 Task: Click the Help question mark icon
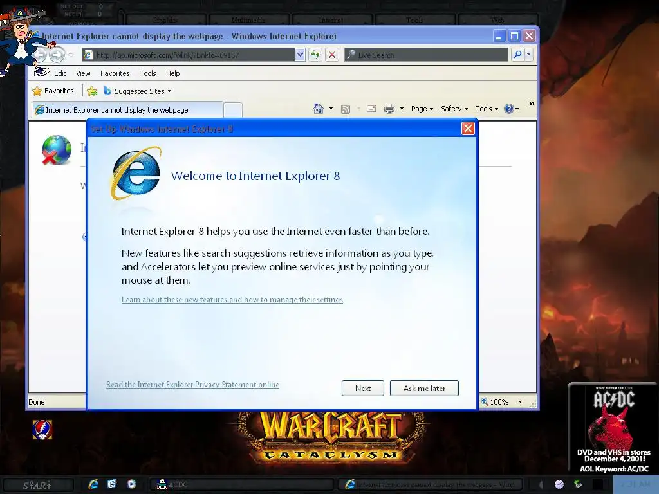point(509,109)
